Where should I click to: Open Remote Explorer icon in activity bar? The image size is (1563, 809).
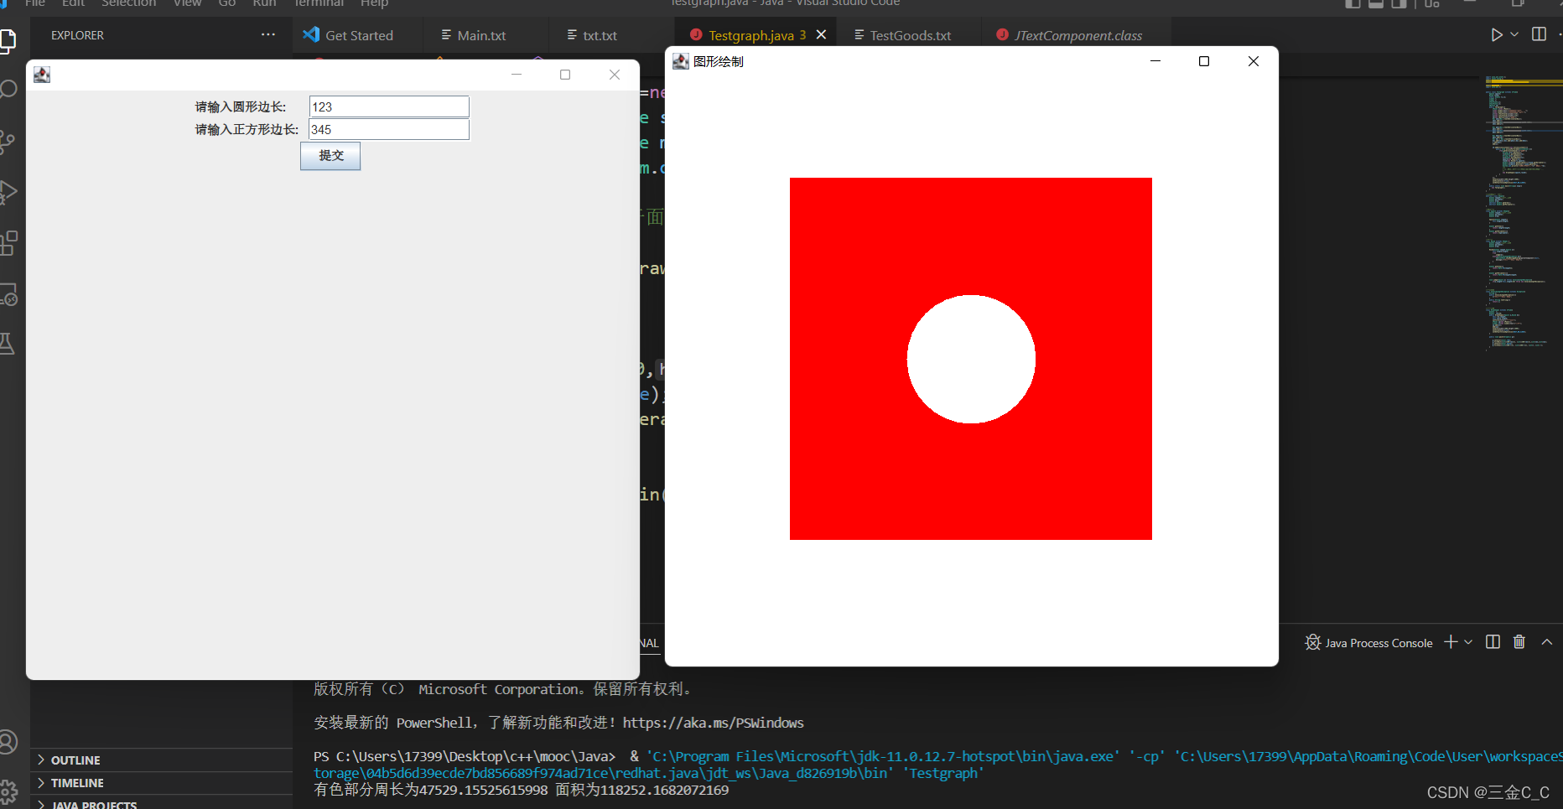pyautogui.click(x=8, y=294)
